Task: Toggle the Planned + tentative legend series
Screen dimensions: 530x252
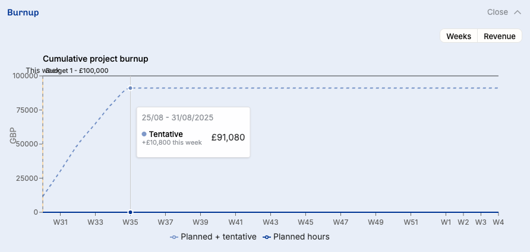Action: tap(213, 237)
